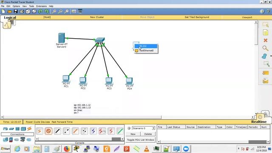
Task: Create a new file from toolbar
Action: [3, 11]
